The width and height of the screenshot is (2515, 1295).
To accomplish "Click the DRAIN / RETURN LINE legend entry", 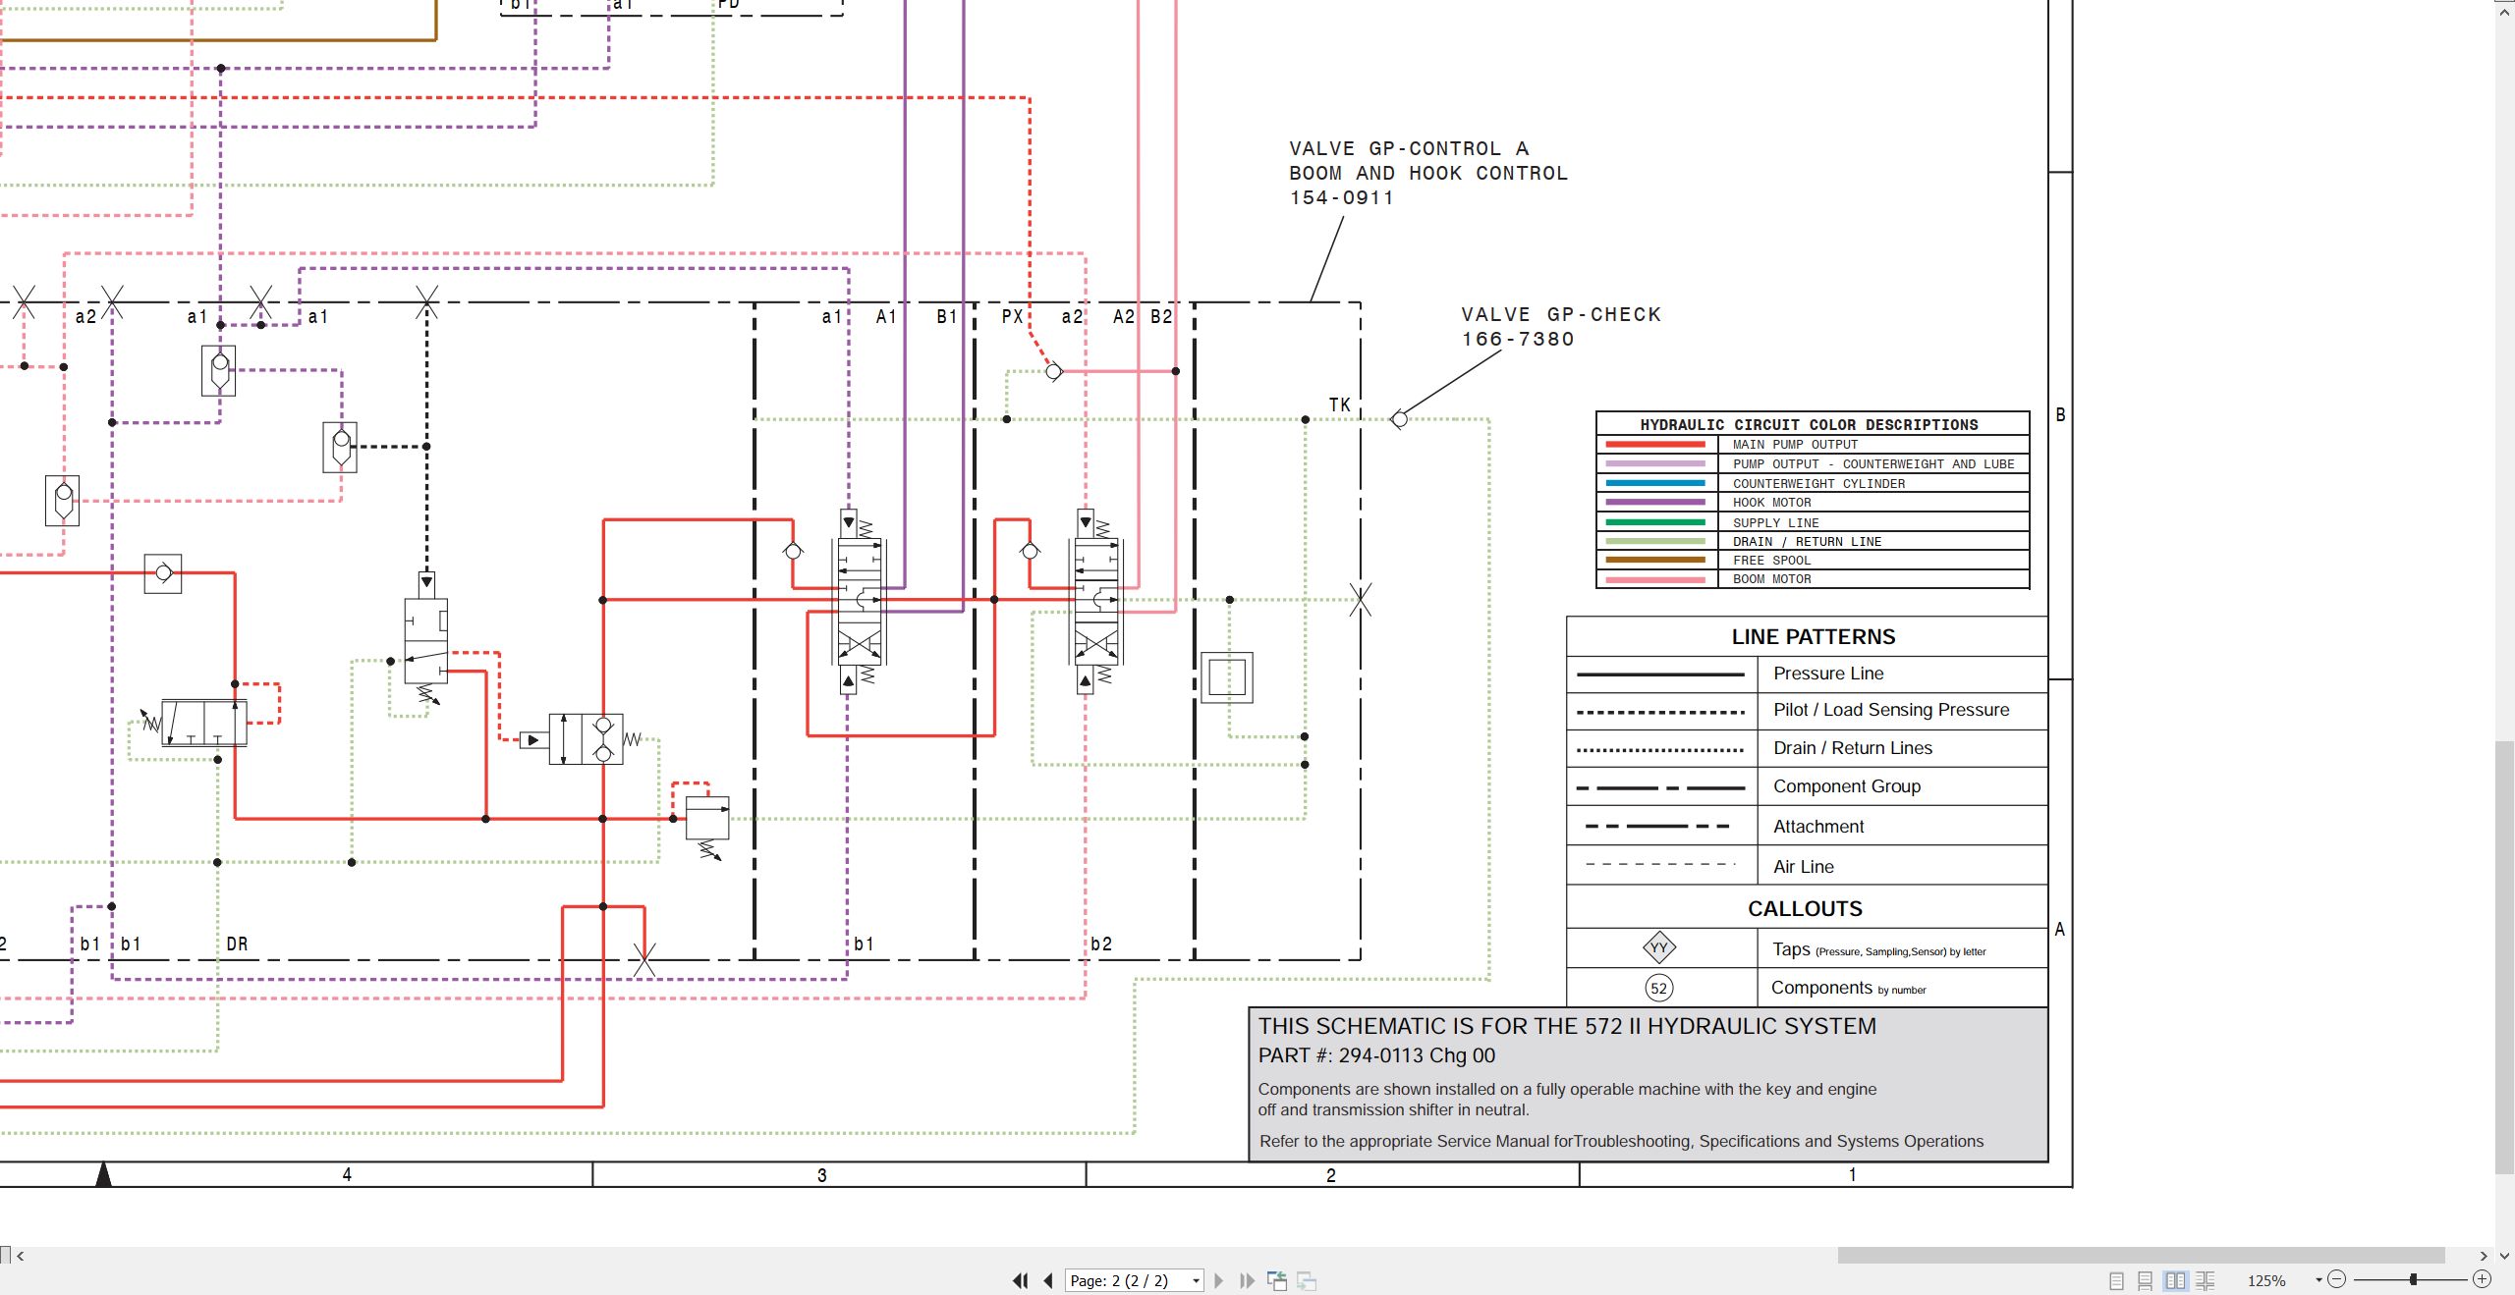I will (1807, 541).
